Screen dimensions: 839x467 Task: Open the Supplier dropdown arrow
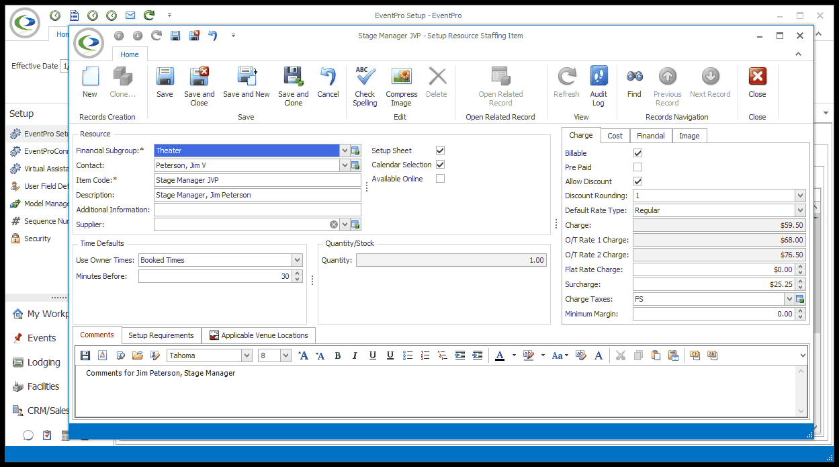[x=345, y=224]
